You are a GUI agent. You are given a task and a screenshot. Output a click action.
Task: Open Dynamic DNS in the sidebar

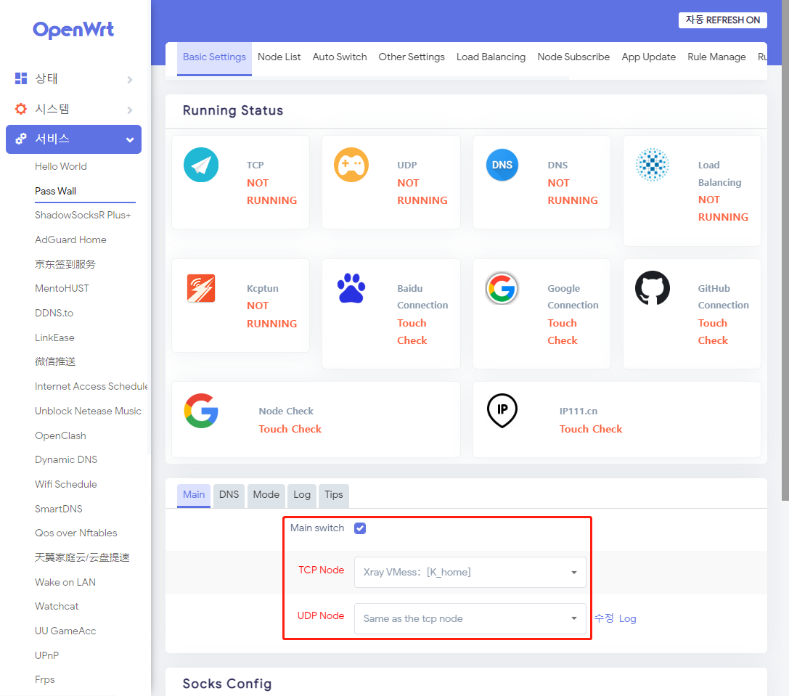(x=66, y=460)
